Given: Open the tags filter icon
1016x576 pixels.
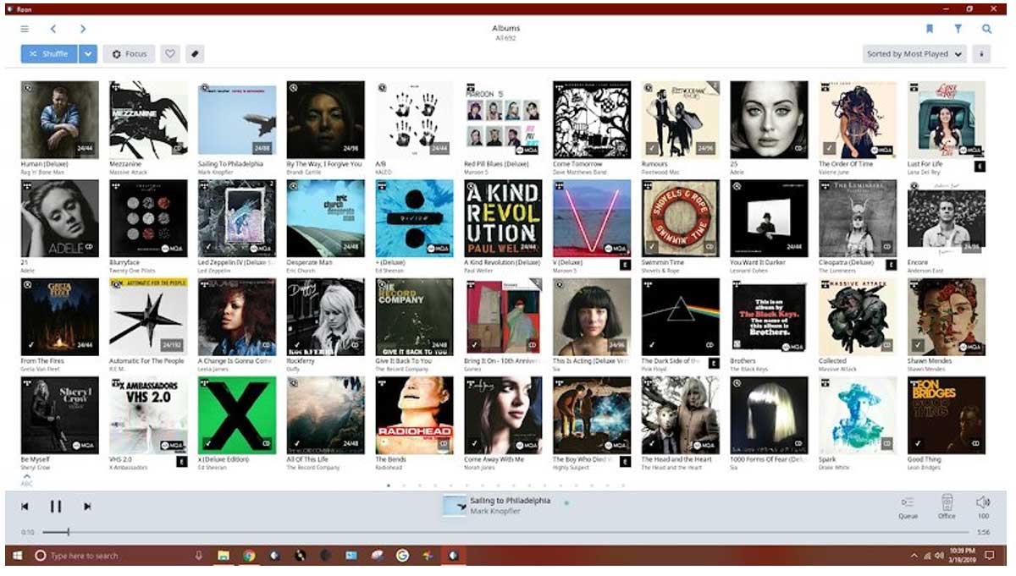Looking at the screenshot, I should click(x=195, y=53).
